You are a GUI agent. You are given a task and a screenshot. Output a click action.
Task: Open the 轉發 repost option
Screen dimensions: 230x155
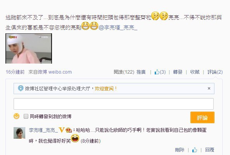pyautogui.click(x=178, y=72)
